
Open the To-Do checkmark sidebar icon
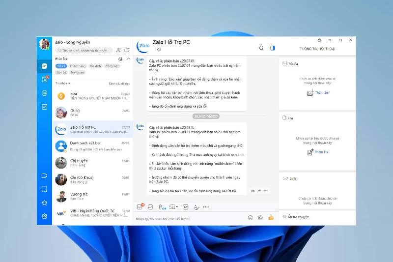pyautogui.click(x=44, y=107)
